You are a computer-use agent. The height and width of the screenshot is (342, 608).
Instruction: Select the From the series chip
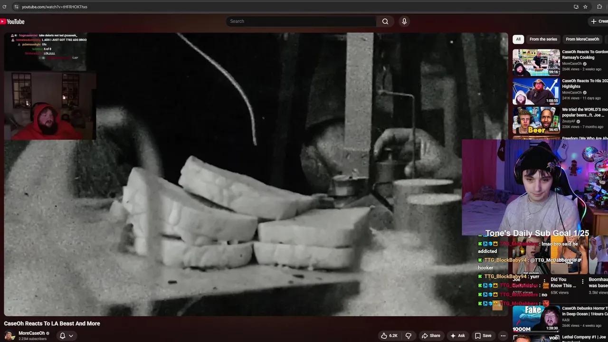[543, 39]
